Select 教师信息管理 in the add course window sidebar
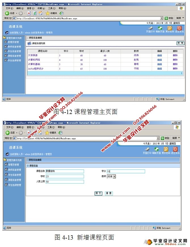Screen dimensions: 190x247 [x=15, y=170]
